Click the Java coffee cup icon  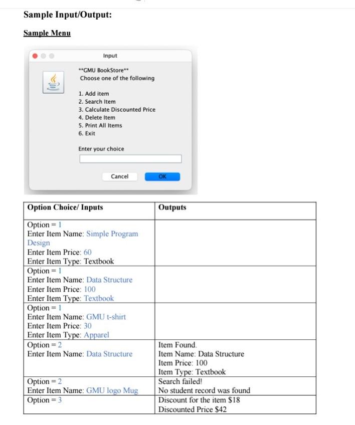(54, 82)
